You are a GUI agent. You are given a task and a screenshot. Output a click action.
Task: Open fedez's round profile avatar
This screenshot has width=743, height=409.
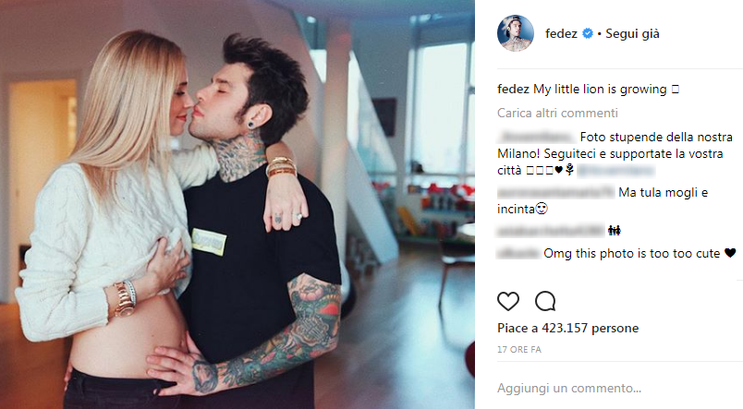pos(516,33)
